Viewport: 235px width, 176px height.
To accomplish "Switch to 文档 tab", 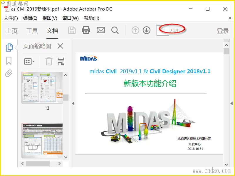I will click(52, 31).
